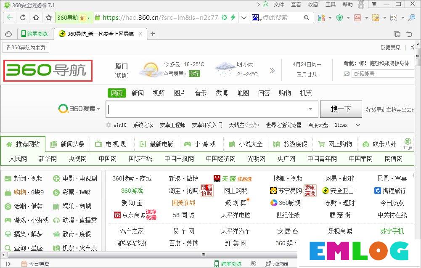The height and width of the screenshot is (268, 421).
Task: Open the page zoom magnifier icon
Action: click(x=412, y=18)
